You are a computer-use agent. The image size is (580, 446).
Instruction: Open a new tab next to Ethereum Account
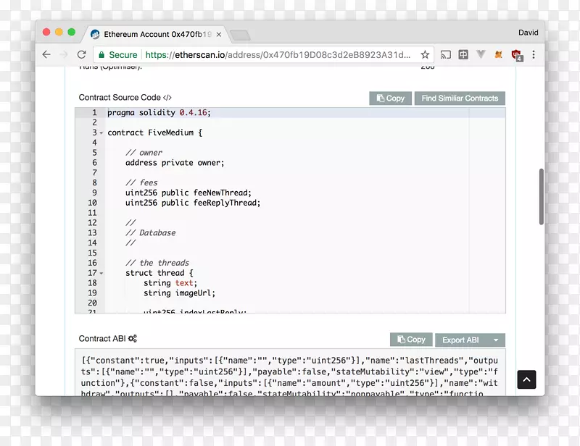[x=239, y=35]
